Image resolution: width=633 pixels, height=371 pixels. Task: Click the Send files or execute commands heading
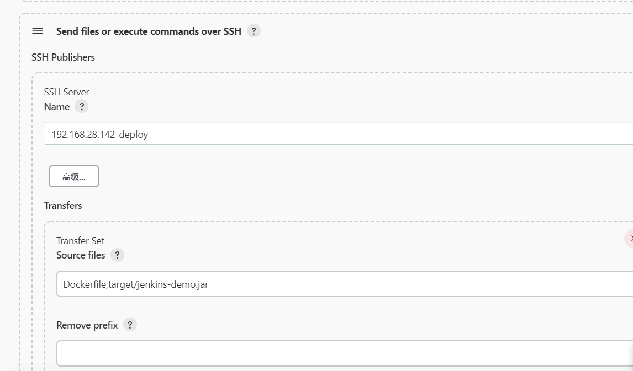pos(149,31)
